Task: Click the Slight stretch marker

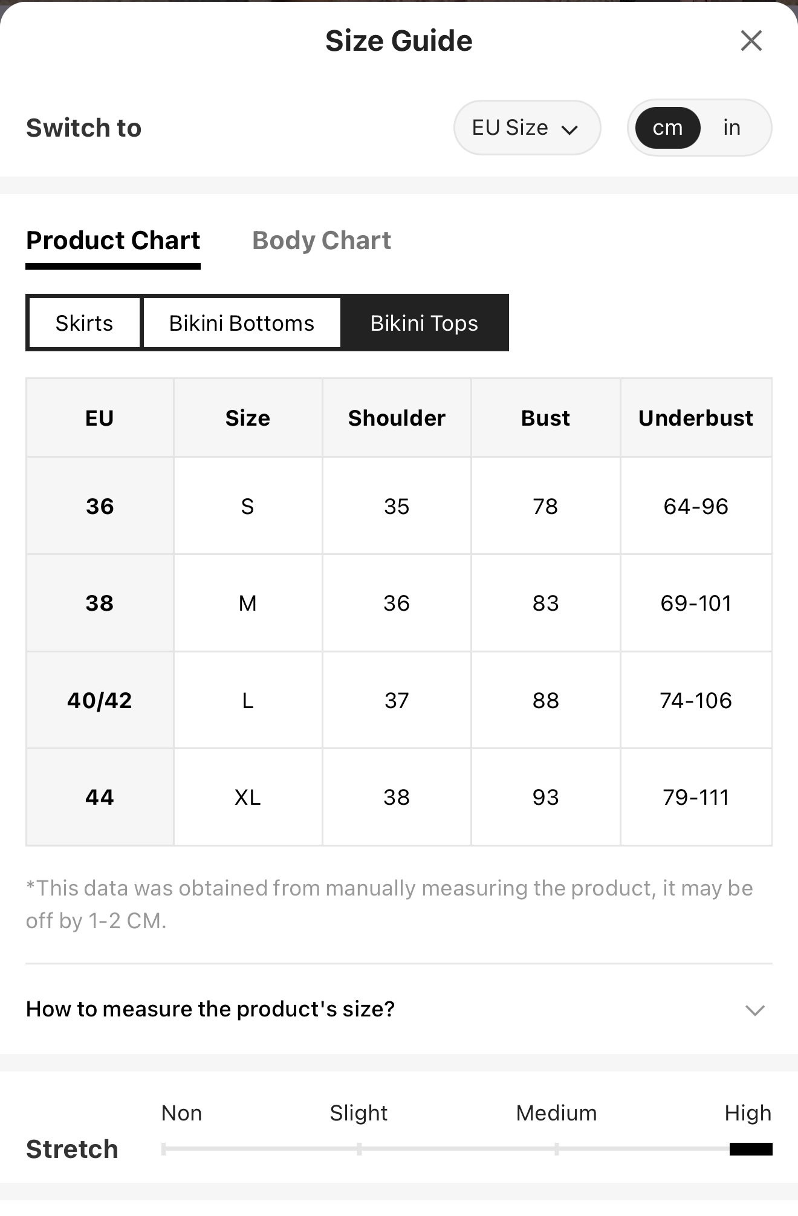Action: 359,1149
